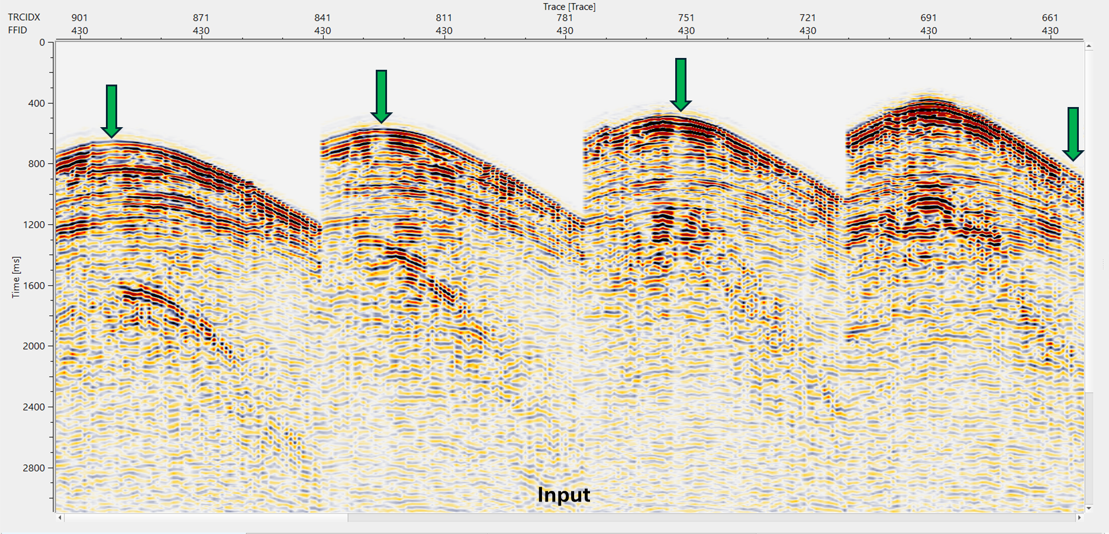
Task: Click the TRCIDX header label
Action: (x=25, y=17)
